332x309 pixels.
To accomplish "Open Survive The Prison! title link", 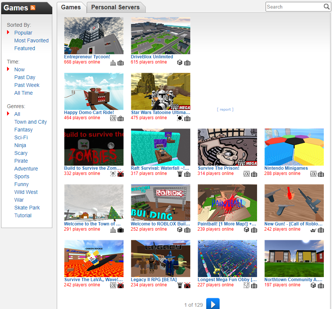I will pos(218,168).
